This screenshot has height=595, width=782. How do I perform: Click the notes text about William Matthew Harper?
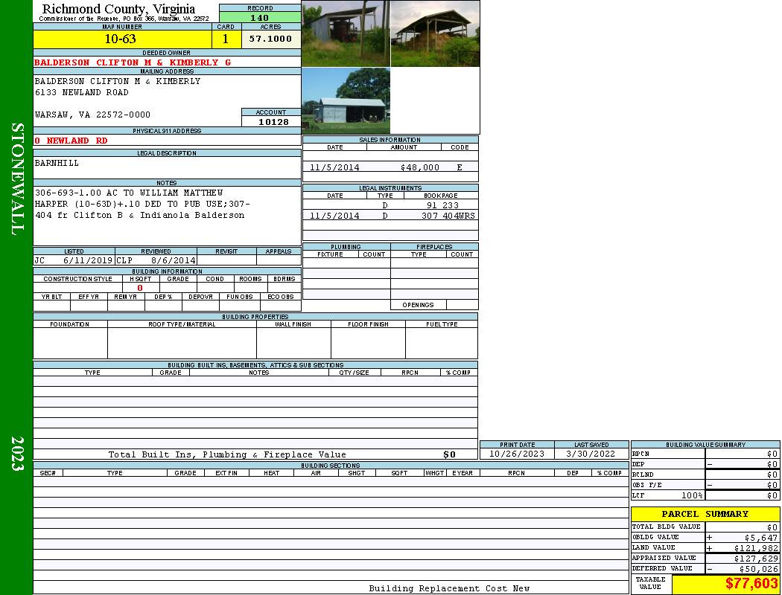(142, 204)
